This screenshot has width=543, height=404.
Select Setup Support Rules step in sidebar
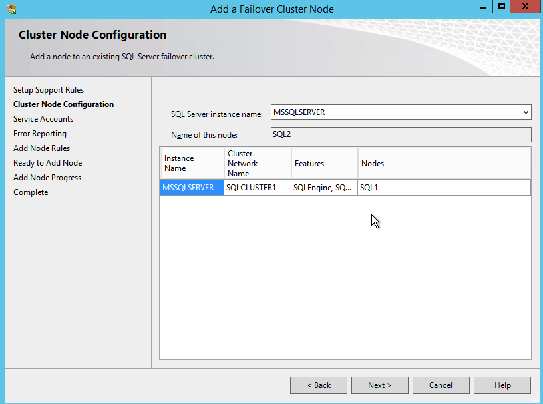(49, 90)
